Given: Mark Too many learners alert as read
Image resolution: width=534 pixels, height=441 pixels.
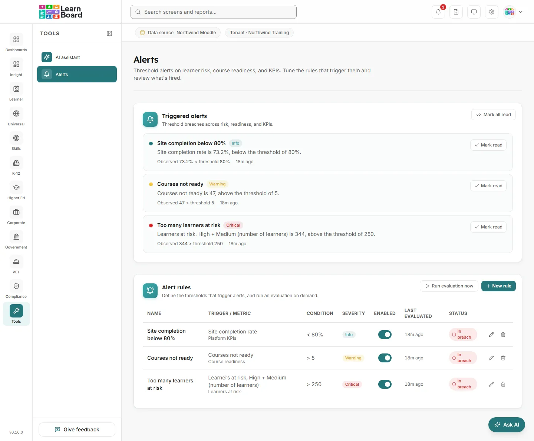Looking at the screenshot, I should 488,227.
